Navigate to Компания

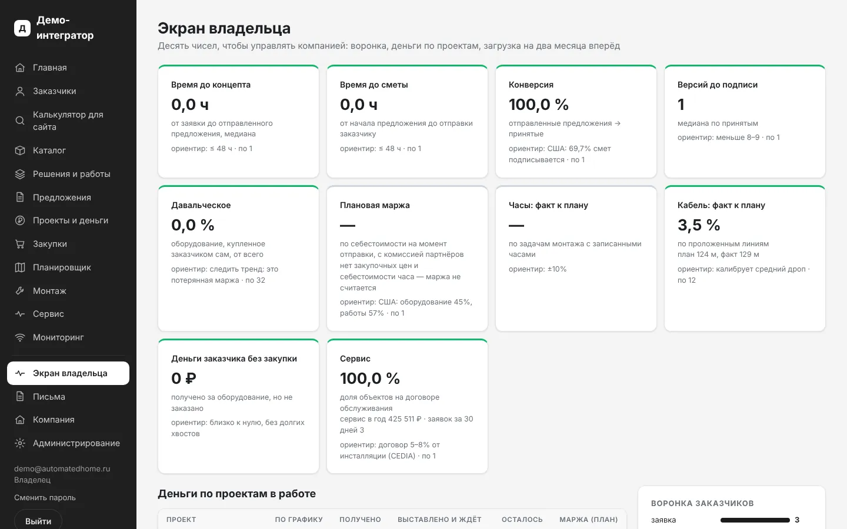point(68,420)
